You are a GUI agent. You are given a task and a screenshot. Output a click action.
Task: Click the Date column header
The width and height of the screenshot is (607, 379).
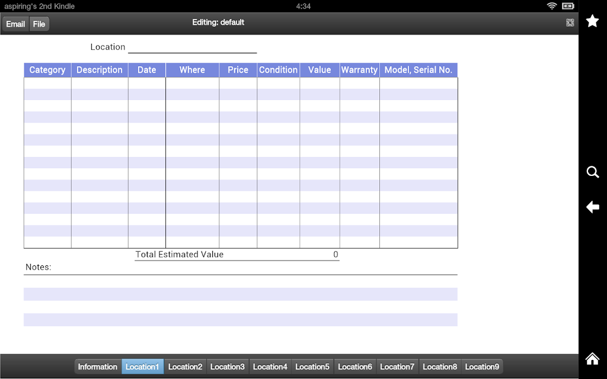coord(147,70)
